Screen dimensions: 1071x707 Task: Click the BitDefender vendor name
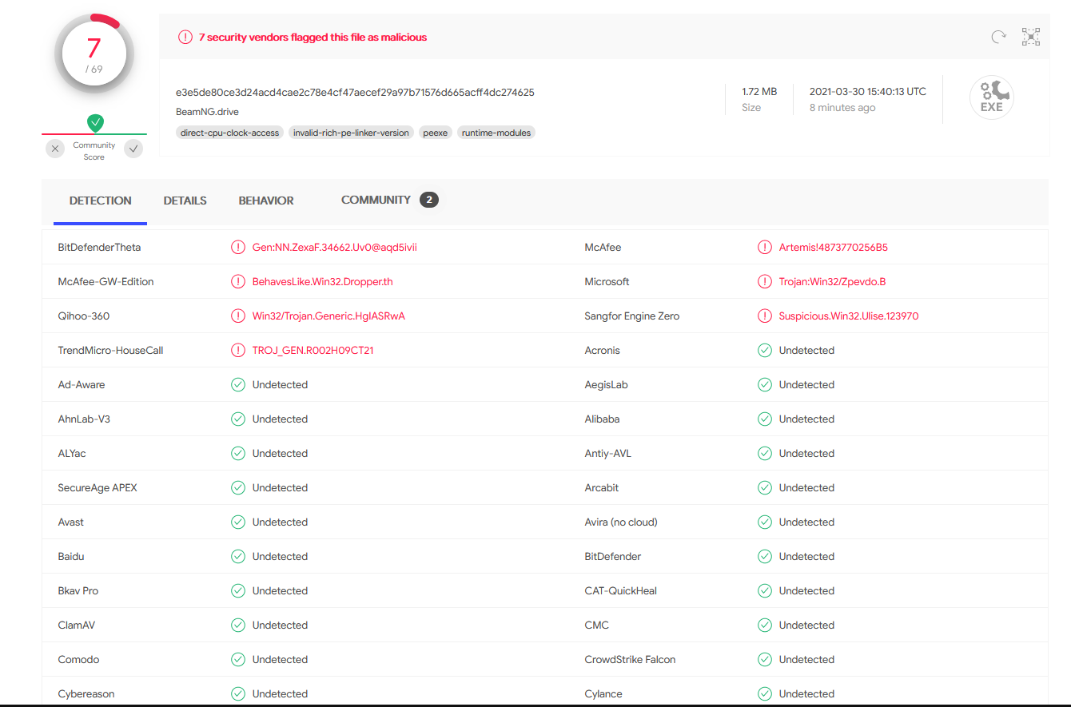[613, 557]
